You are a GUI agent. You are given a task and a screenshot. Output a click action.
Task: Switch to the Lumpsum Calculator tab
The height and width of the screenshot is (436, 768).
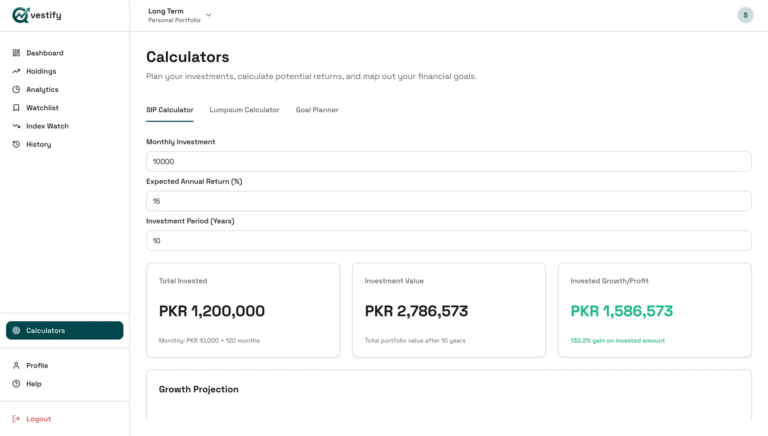[244, 110]
